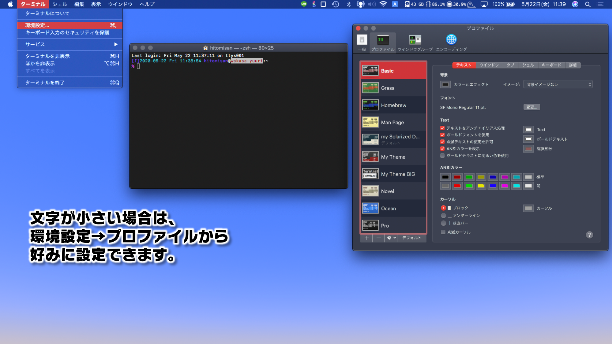612x344 pixels.
Task: Select the My Theme profile
Action: tap(394, 157)
